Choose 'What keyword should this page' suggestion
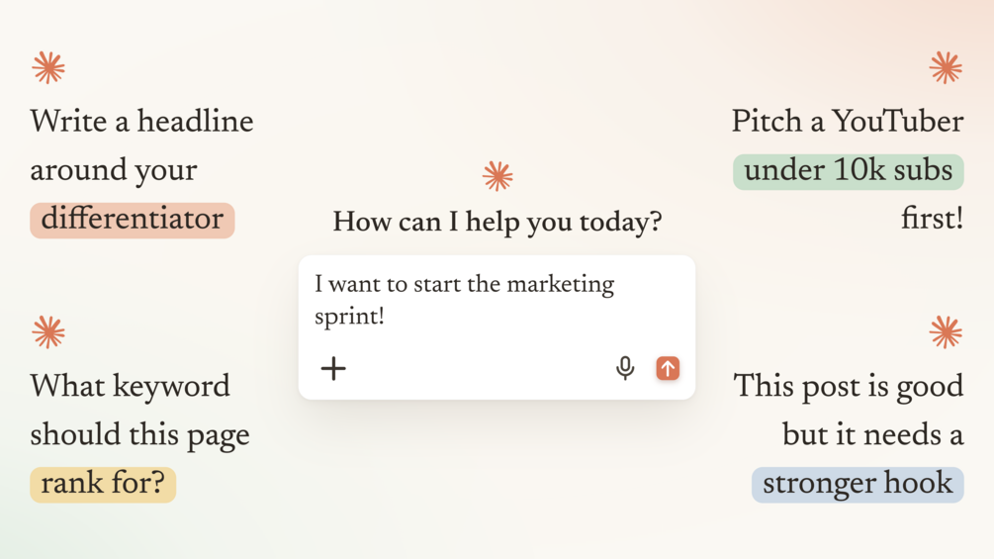The width and height of the screenshot is (994, 559). tap(140, 434)
